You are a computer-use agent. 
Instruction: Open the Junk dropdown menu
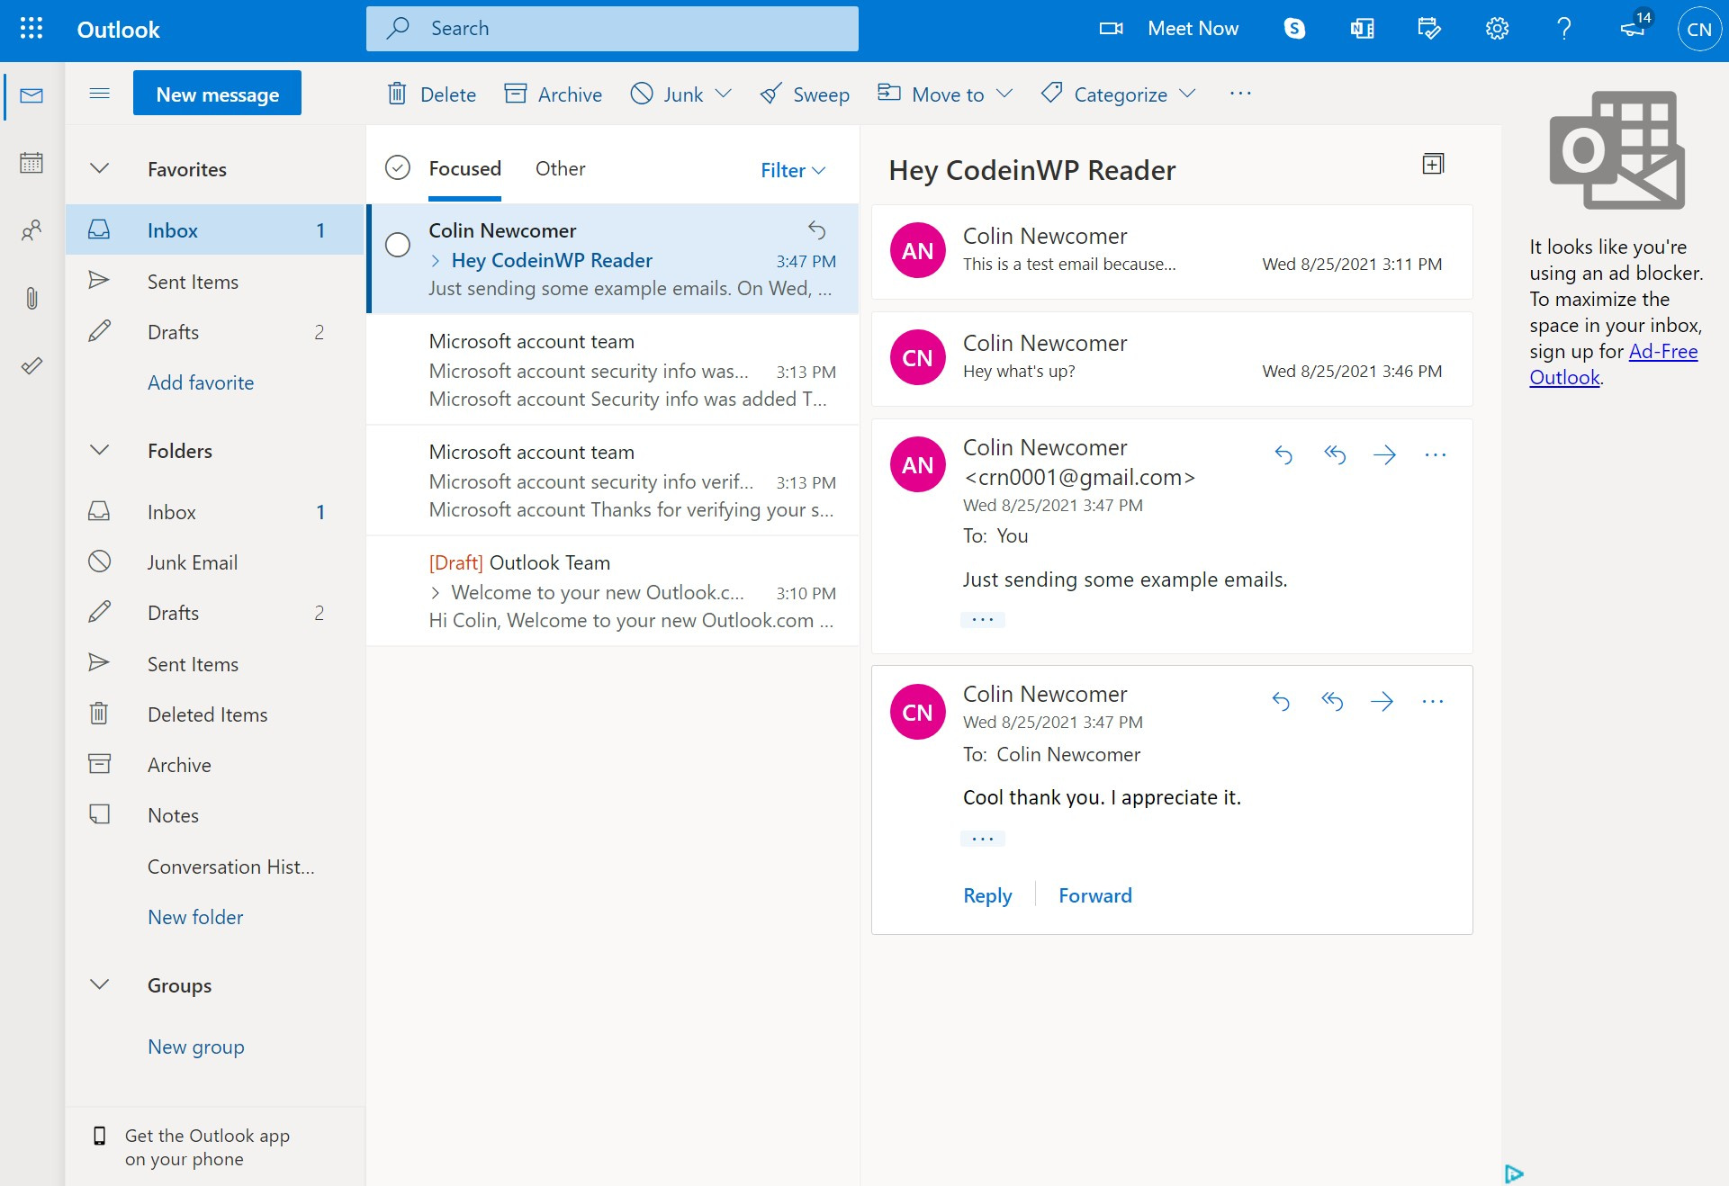(725, 94)
